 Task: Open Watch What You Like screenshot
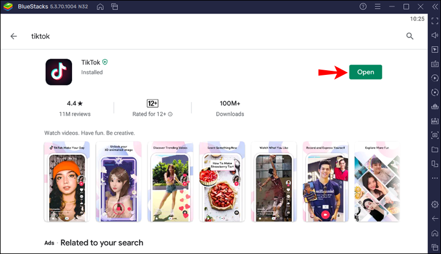point(274,182)
